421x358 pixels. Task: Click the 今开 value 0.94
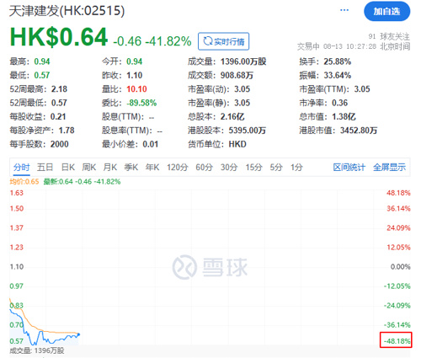[134, 61]
